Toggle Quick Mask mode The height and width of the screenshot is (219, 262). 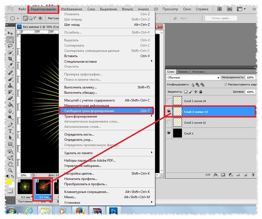tap(10, 191)
